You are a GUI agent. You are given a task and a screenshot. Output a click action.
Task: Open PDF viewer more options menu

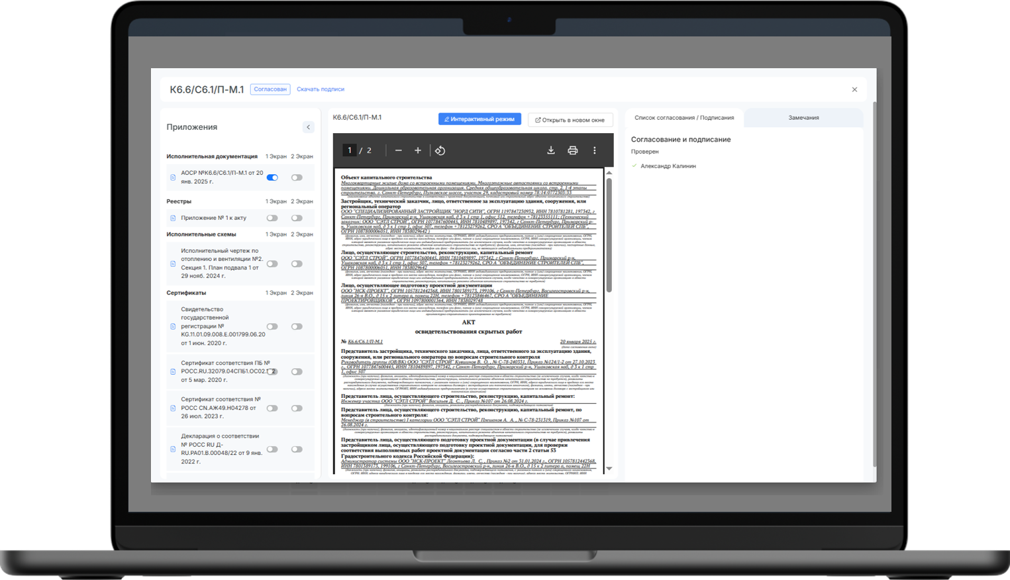tap(594, 150)
